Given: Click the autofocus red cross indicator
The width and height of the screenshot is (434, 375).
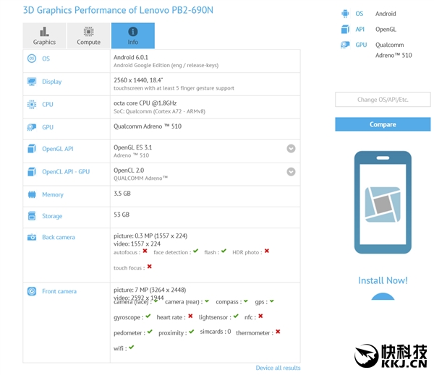Looking at the screenshot, I should [145, 251].
